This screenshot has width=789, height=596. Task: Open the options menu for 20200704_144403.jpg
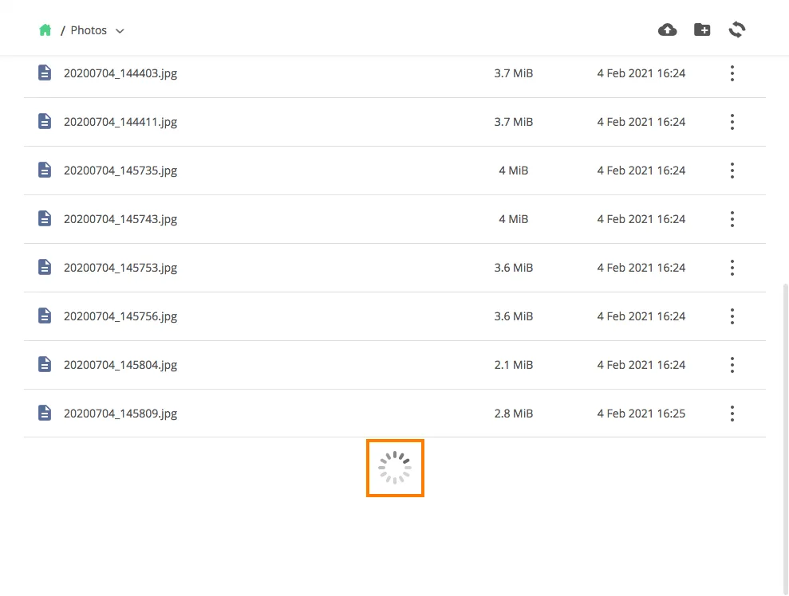[x=732, y=73]
